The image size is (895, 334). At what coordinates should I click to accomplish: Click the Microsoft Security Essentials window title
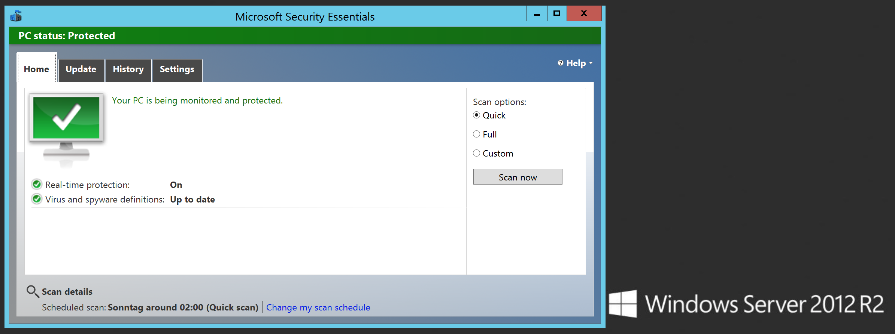305,17
